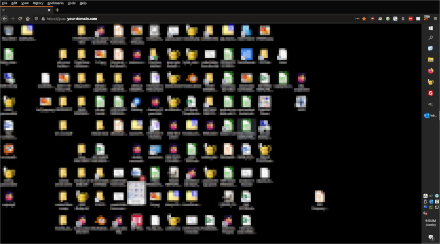
Task: Toggle the bookmark star
Action: [364, 19]
